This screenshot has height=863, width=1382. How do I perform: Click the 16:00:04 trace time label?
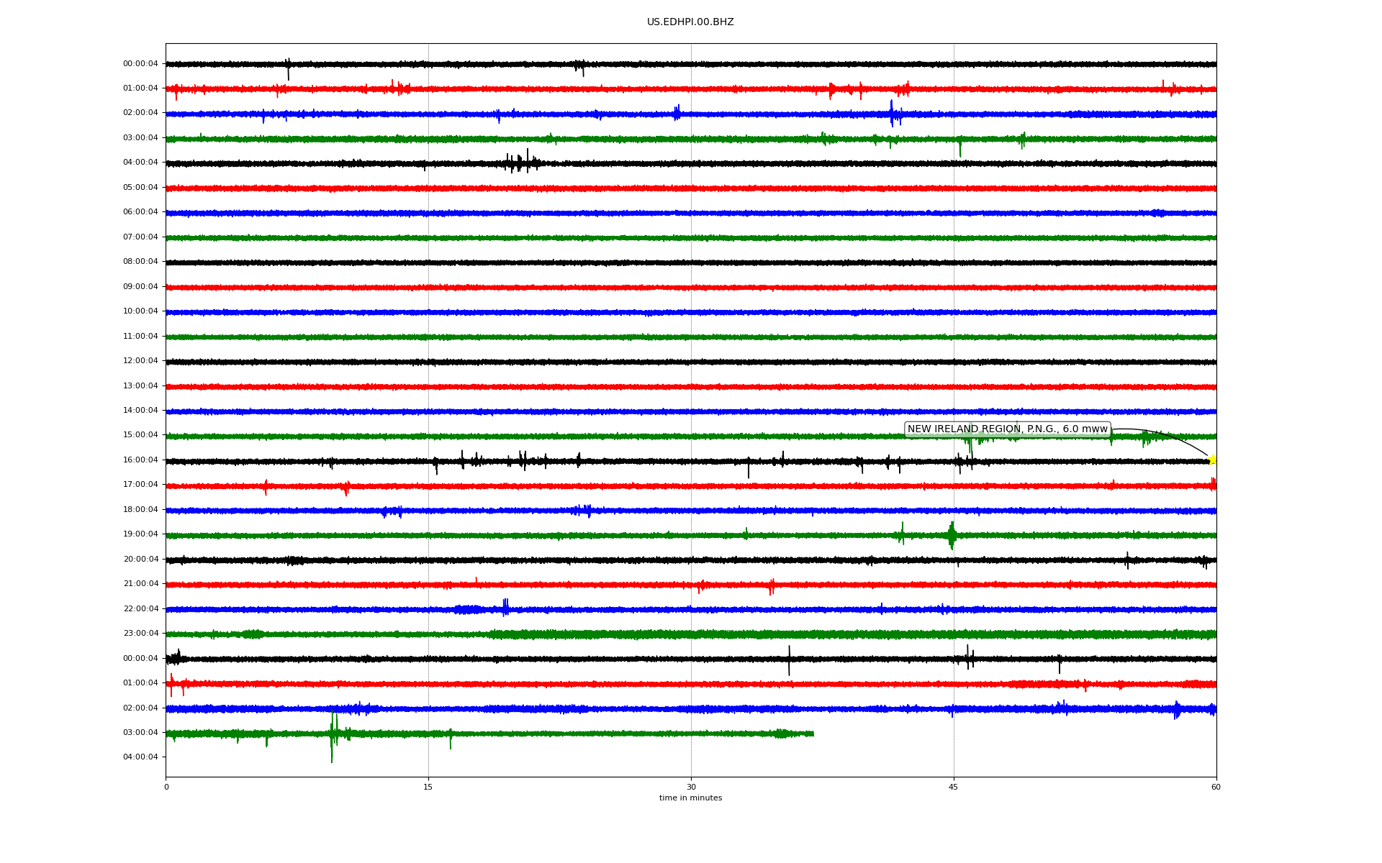point(140,460)
